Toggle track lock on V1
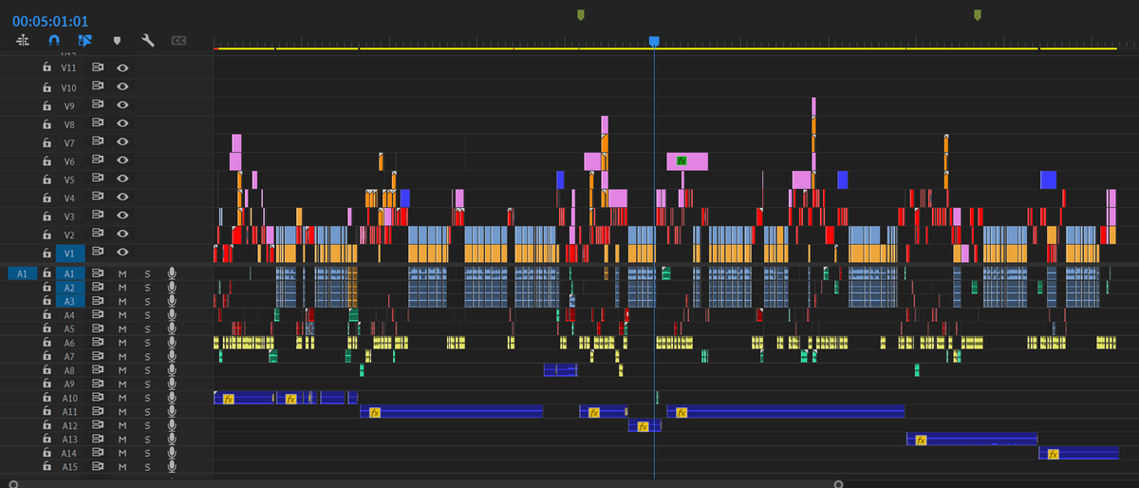1139x488 pixels. pos(47,253)
